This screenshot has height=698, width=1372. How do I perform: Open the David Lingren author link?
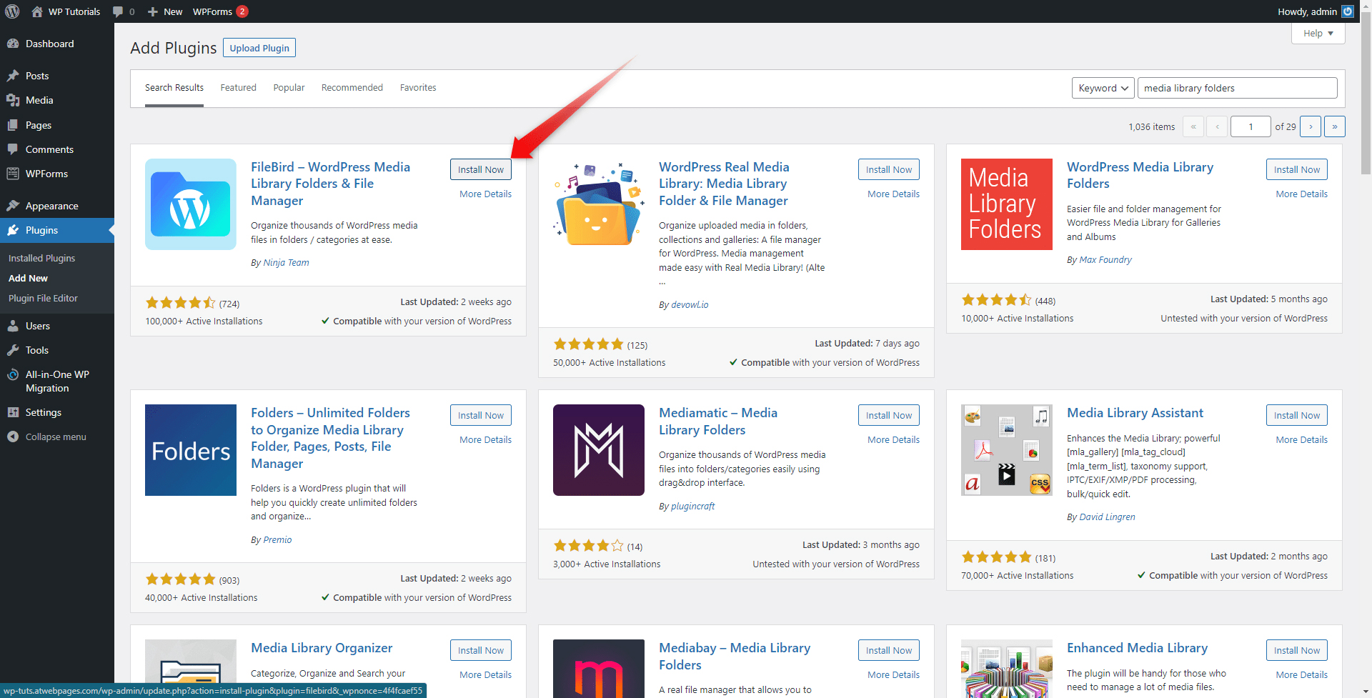1107,517
